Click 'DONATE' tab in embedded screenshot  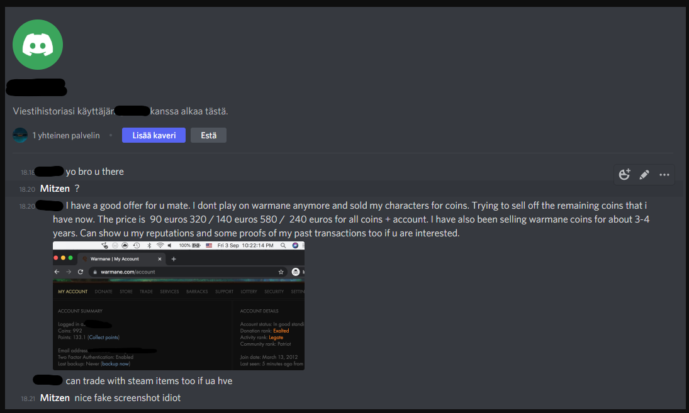103,292
